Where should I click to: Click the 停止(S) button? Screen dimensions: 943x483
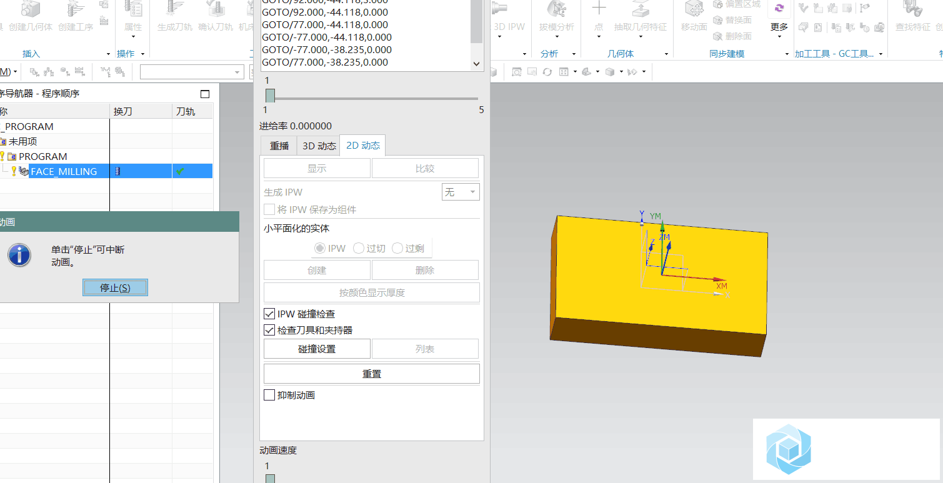pos(115,287)
